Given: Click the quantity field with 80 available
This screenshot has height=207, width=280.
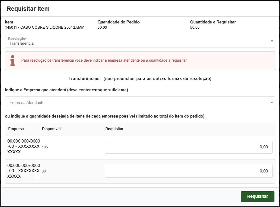Looking at the screenshot, I should tap(189, 171).
